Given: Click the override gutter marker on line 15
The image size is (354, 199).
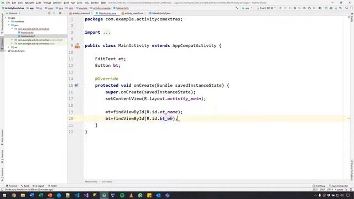Looking at the screenshot, I should 76,85.
